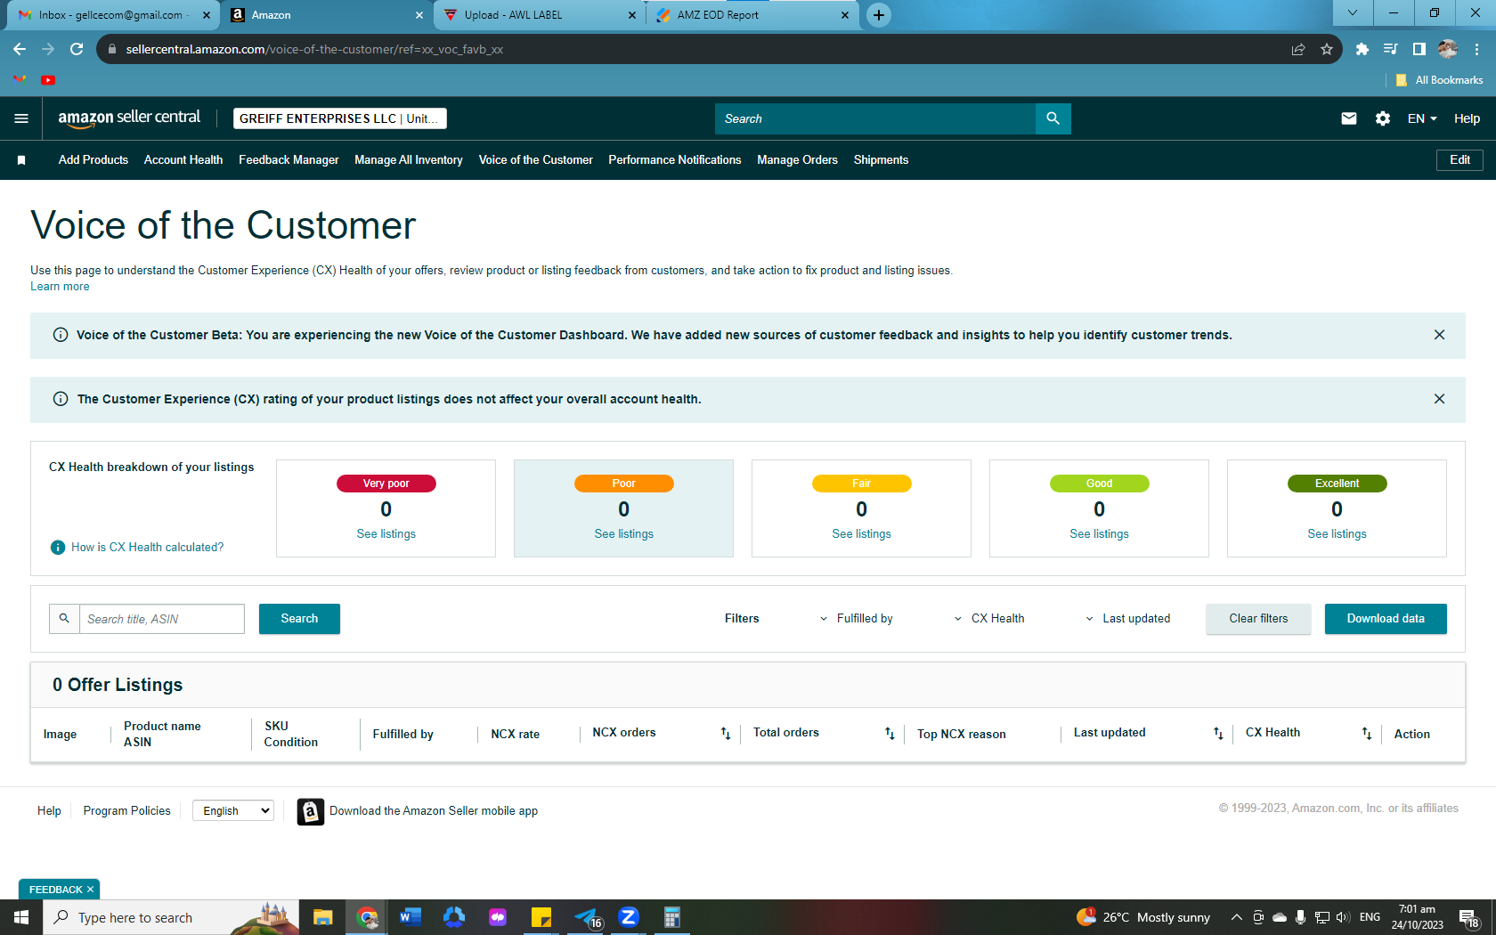Open Windows Start menu
Viewport: 1496px width, 935px height.
(x=21, y=917)
